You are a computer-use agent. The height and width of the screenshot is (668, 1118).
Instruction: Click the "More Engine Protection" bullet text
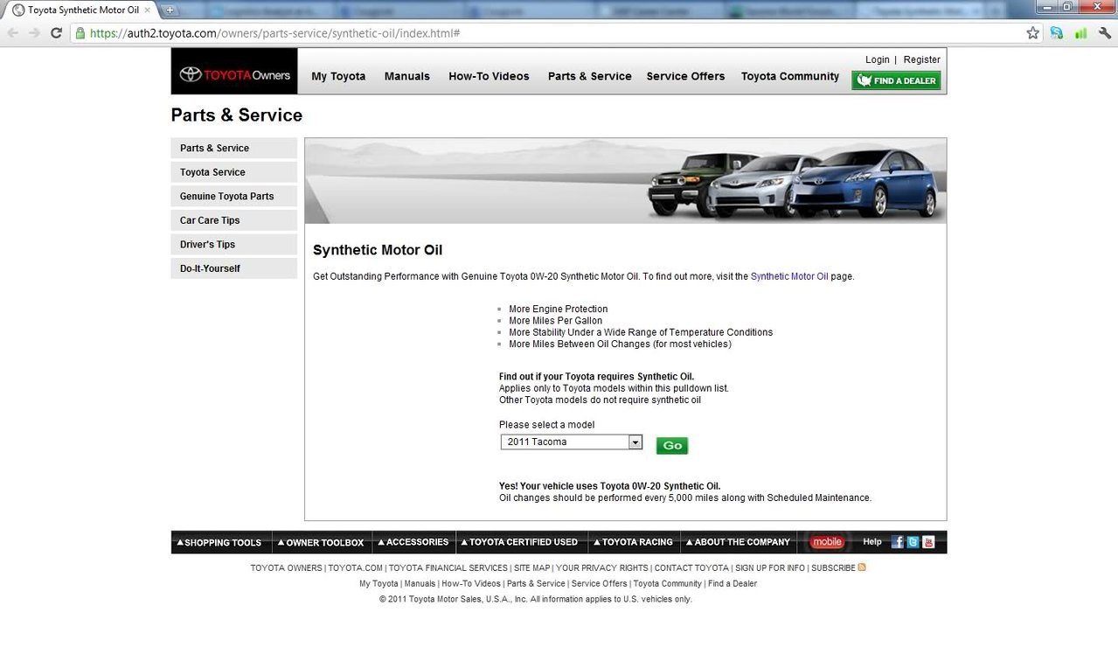click(558, 310)
